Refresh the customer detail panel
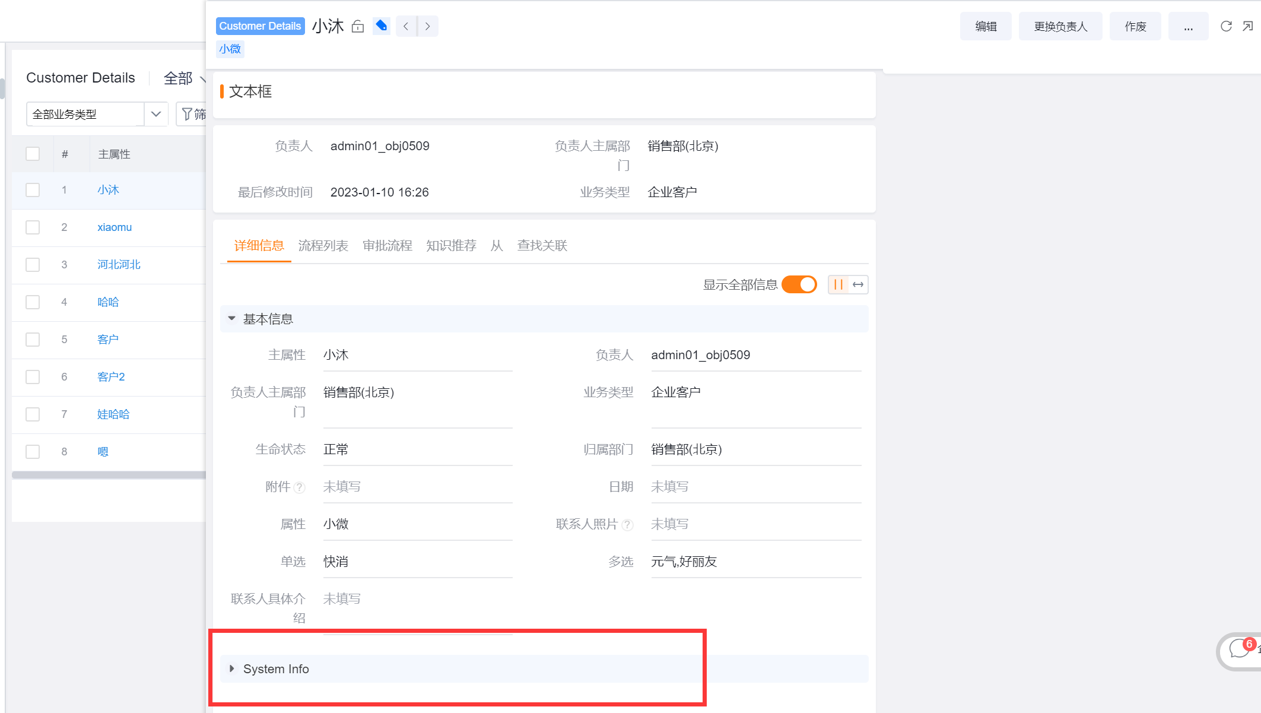 click(1226, 26)
